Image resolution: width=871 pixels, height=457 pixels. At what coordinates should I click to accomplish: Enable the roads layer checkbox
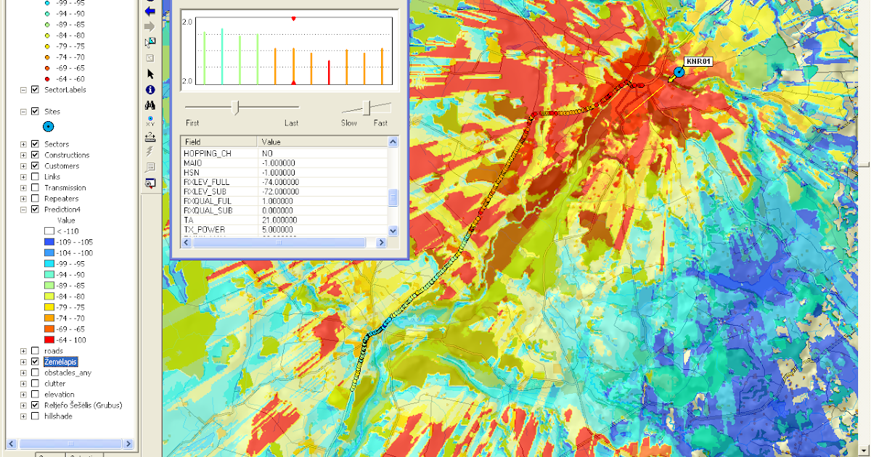34,351
